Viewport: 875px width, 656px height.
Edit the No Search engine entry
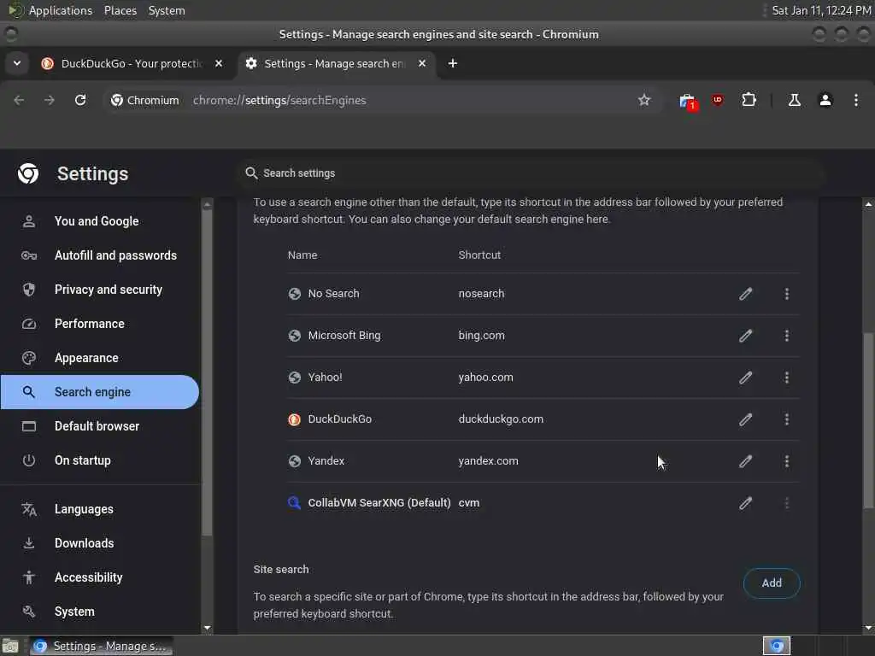pyautogui.click(x=745, y=294)
